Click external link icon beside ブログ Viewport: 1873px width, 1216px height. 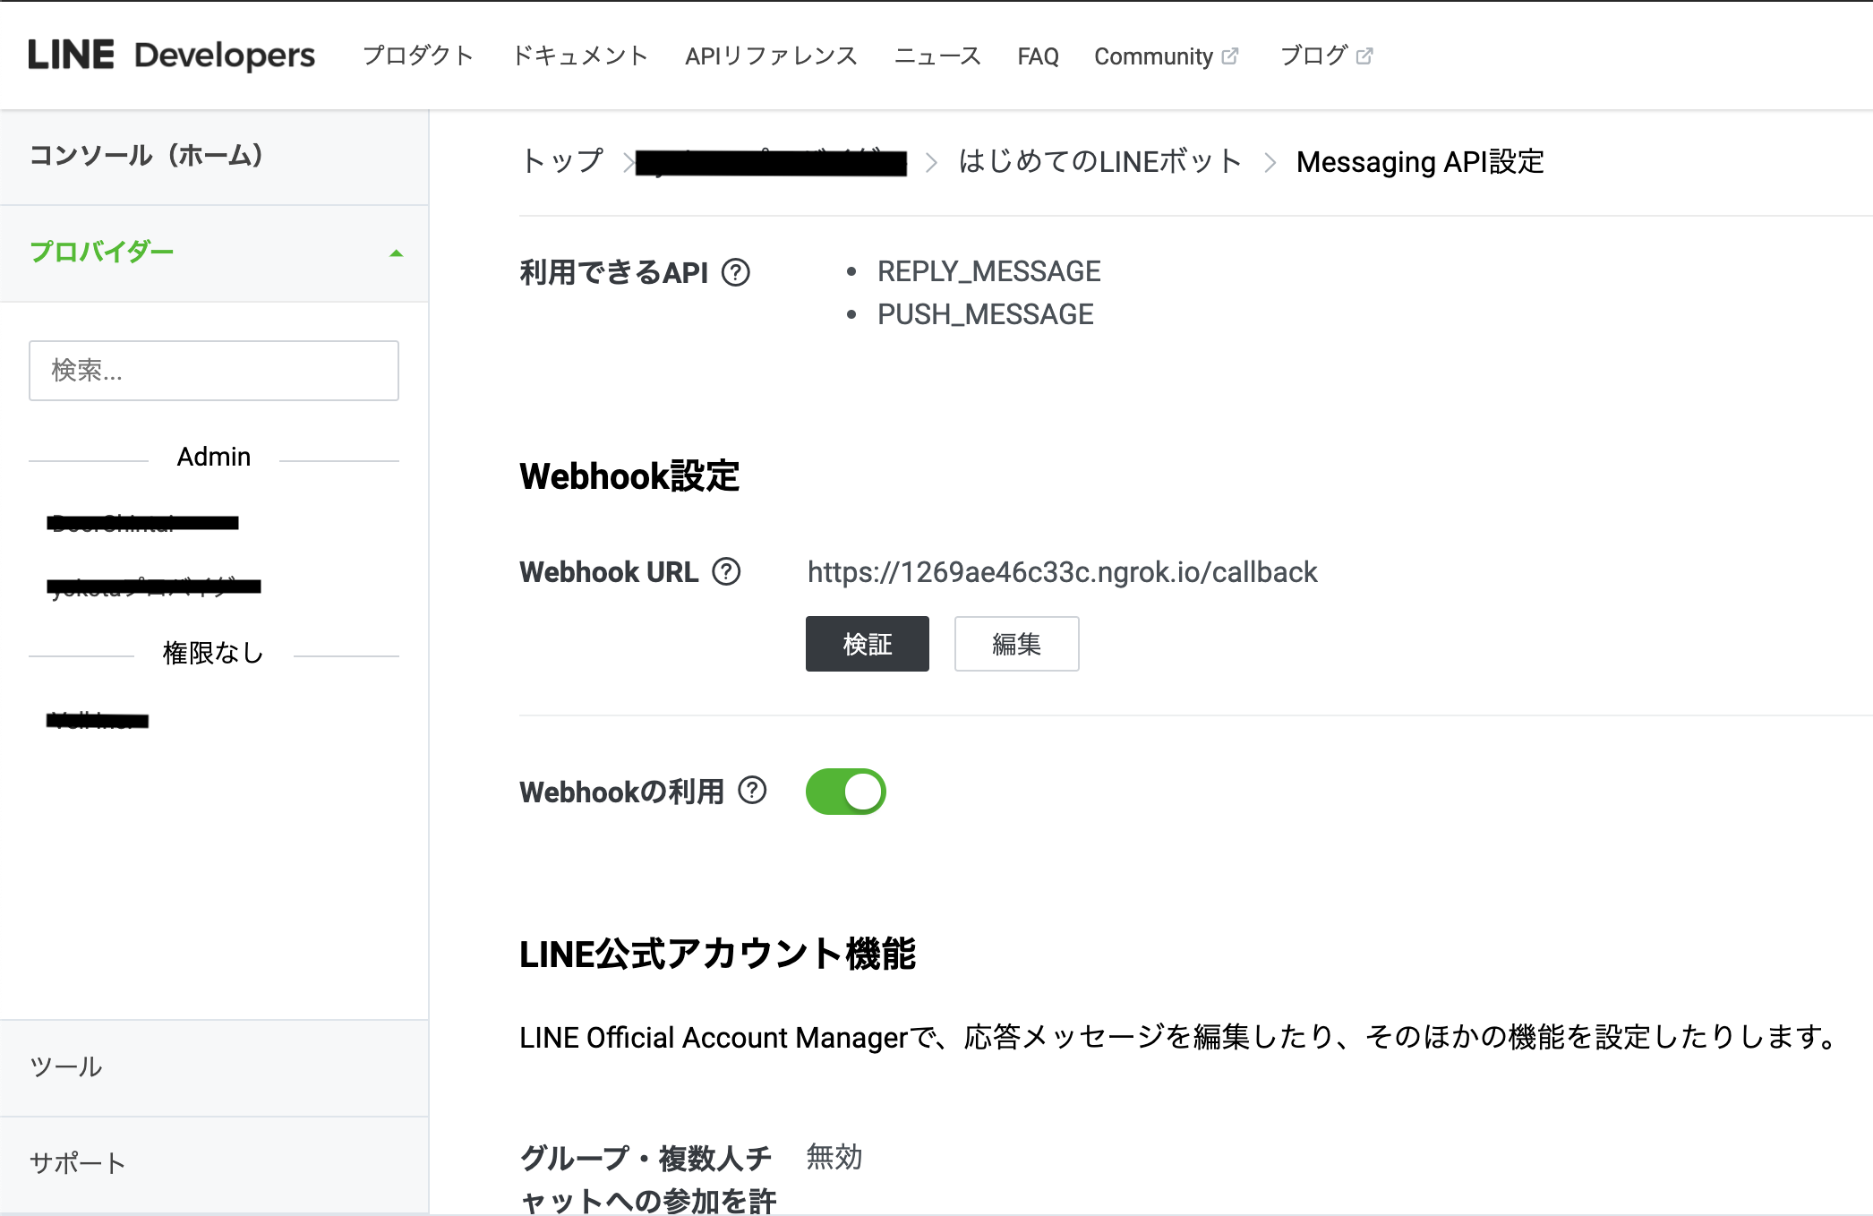(1364, 56)
